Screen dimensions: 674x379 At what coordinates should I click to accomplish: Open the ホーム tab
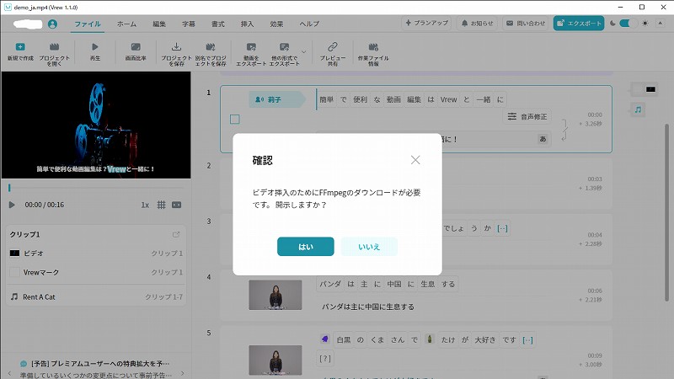pos(126,24)
